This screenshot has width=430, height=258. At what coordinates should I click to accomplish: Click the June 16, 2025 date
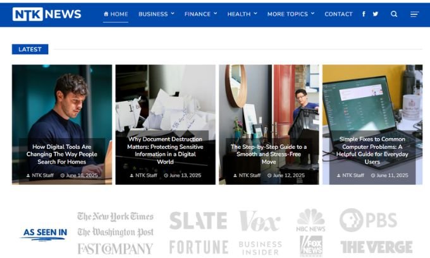(x=79, y=175)
